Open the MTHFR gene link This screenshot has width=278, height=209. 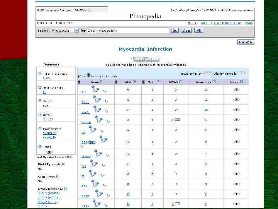(86, 122)
